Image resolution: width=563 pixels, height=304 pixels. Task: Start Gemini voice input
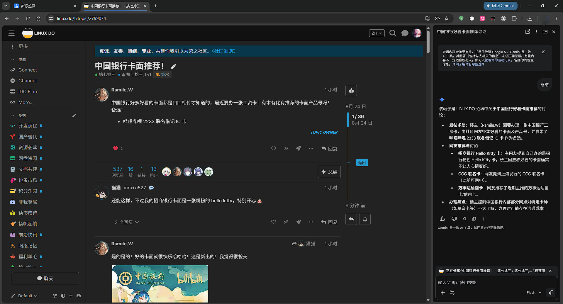click(x=551, y=292)
